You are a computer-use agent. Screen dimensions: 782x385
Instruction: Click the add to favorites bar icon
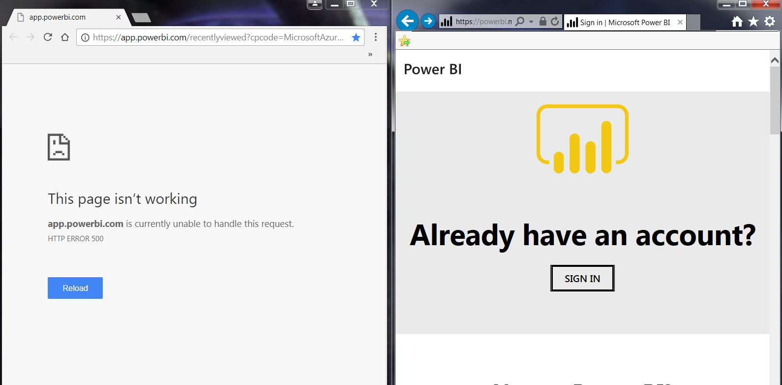pyautogui.click(x=405, y=41)
